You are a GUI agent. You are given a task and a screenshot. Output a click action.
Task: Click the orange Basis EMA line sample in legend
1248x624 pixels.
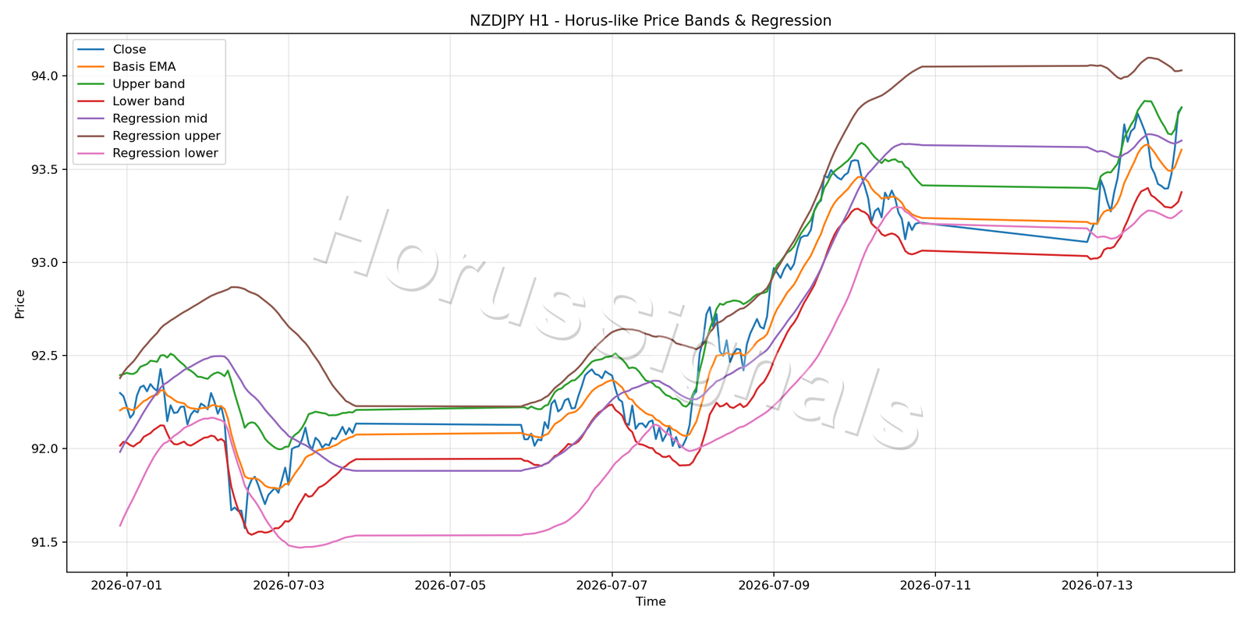pyautogui.click(x=91, y=67)
